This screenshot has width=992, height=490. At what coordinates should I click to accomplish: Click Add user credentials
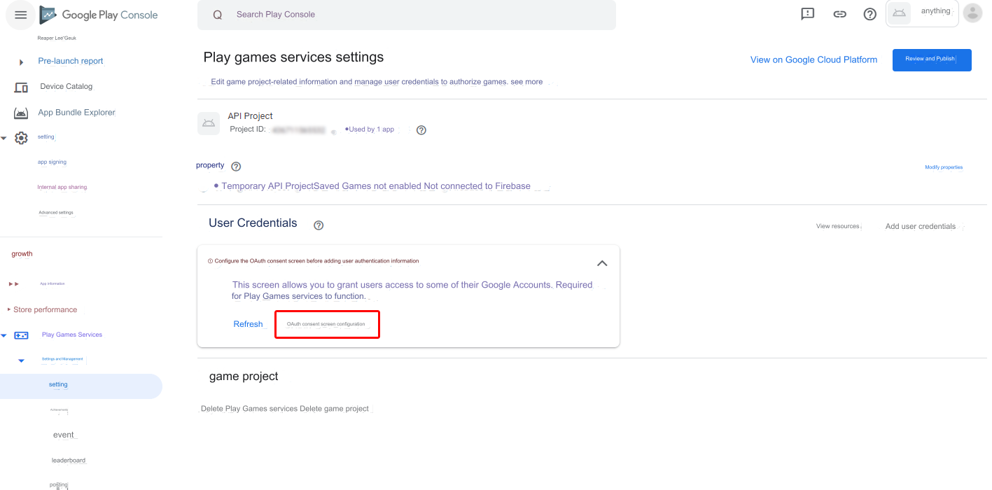(921, 226)
